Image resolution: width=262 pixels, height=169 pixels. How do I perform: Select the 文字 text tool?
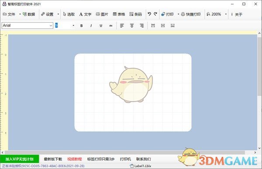coord(85,14)
